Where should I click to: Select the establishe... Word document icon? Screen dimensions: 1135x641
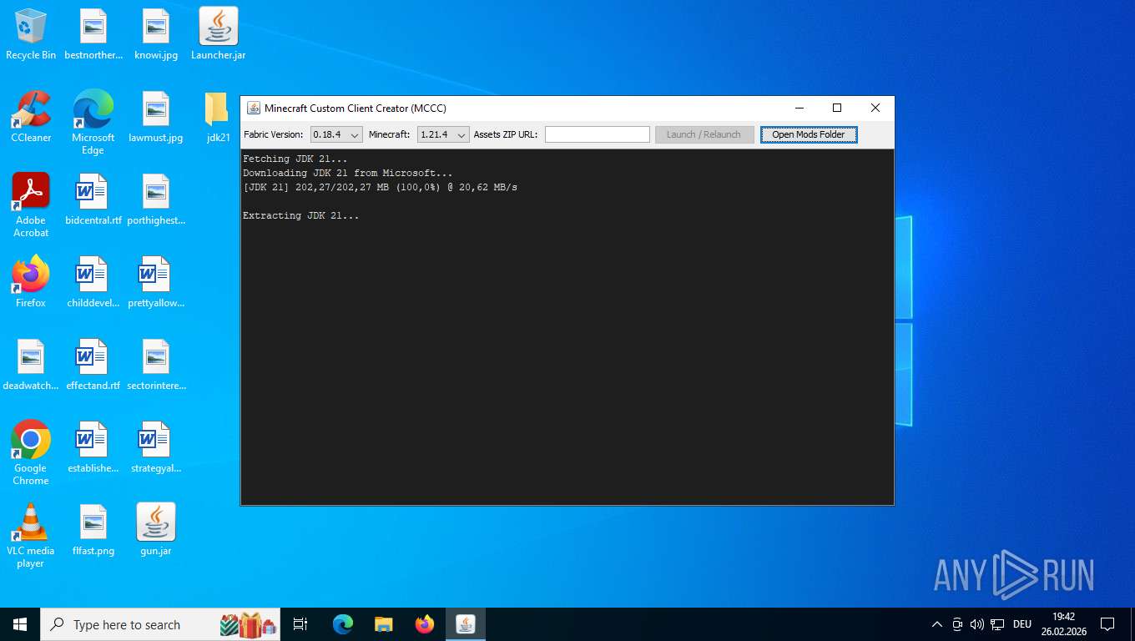[x=93, y=447]
